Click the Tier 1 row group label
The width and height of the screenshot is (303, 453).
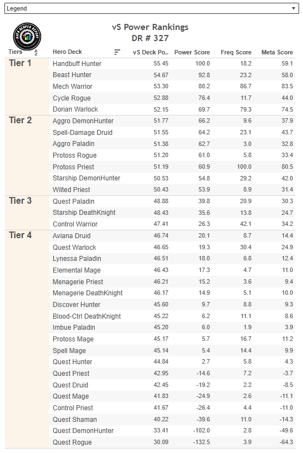[x=20, y=63]
